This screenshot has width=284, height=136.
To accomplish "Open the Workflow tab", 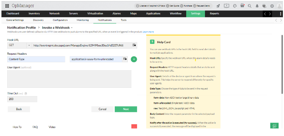I will coord(175,14).
